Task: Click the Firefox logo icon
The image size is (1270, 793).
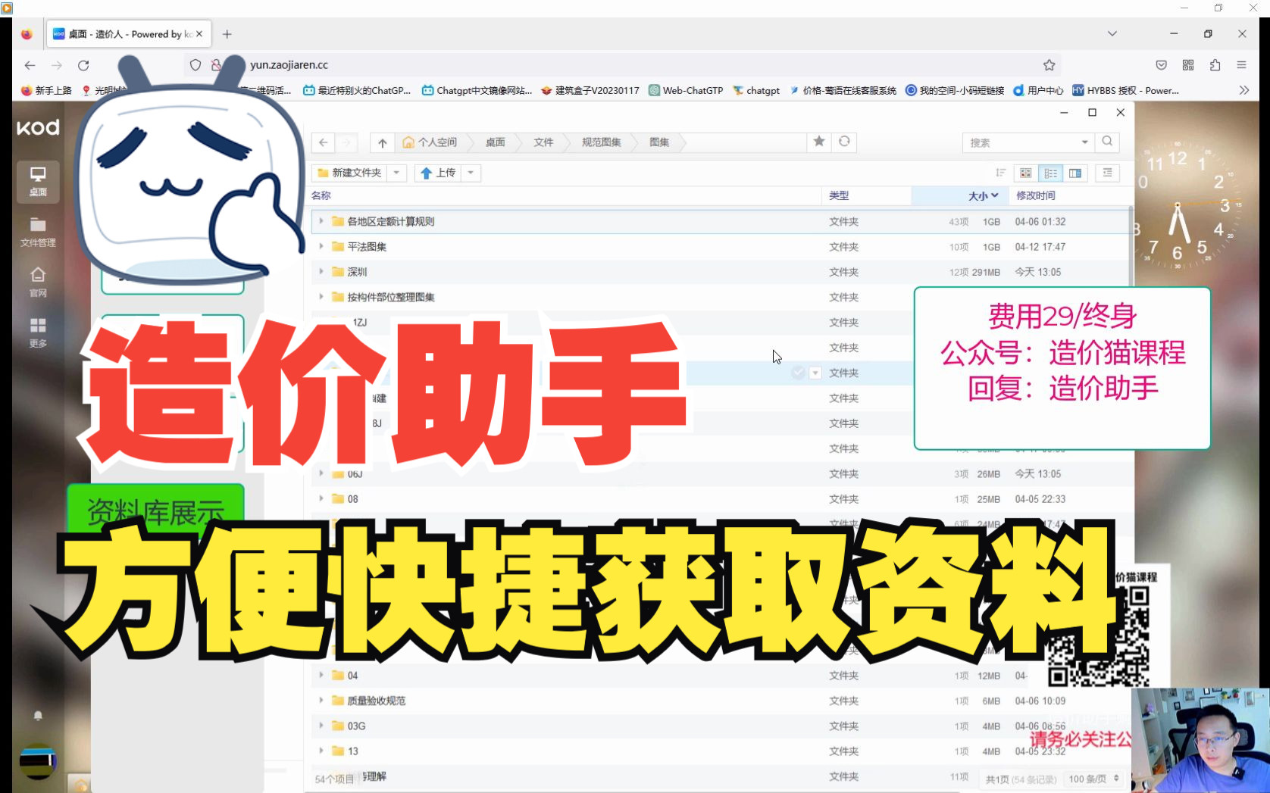Action: 27,34
